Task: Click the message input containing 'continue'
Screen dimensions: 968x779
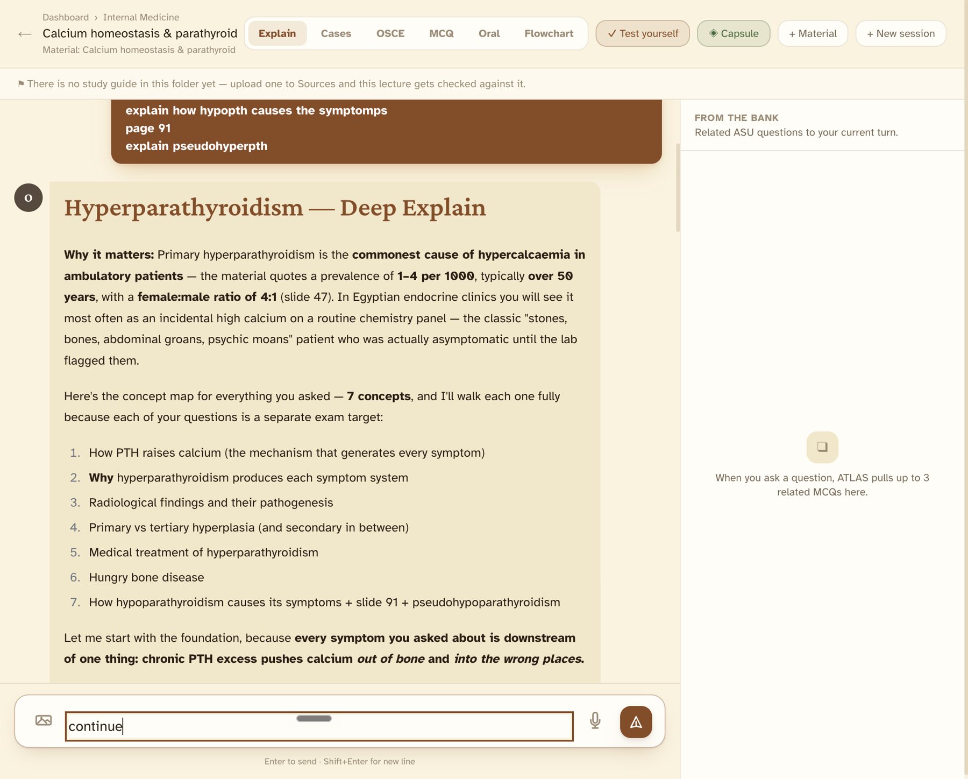Action: 319,726
